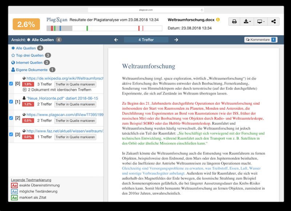
Task: Click the 0.5% badge of source [2]
Action: pyautogui.click(x=28, y=121)
